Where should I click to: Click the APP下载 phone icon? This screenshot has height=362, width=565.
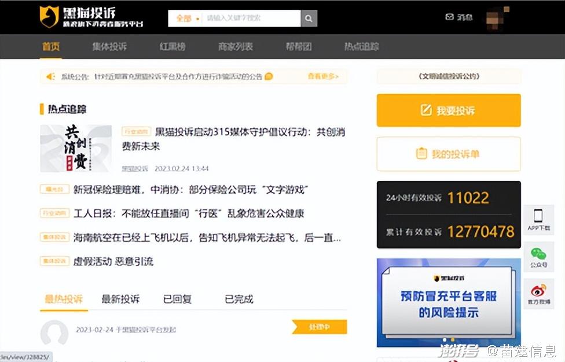point(538,216)
